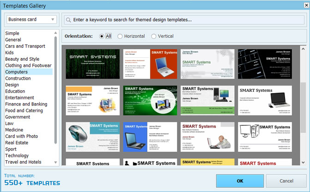Choose the Government category

[18, 117]
